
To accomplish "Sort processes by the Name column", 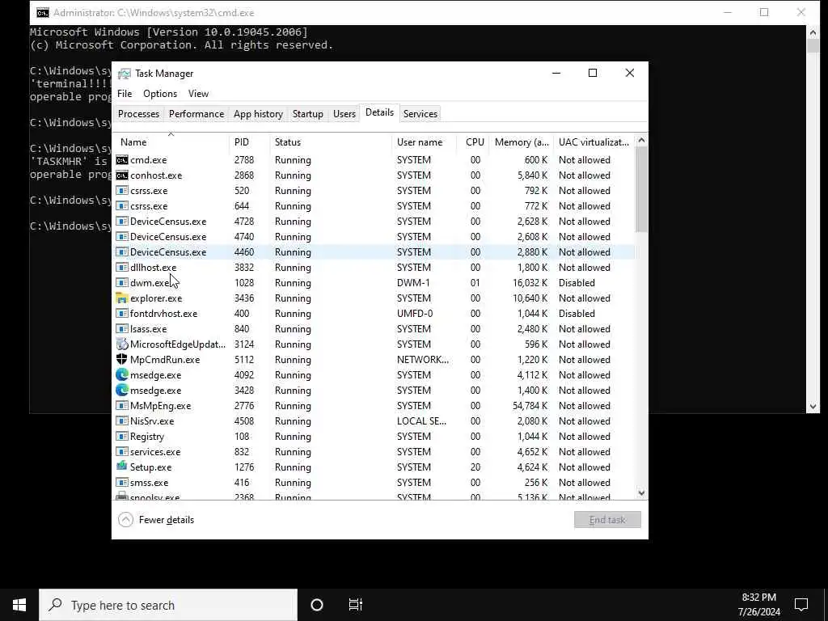I will [171, 142].
